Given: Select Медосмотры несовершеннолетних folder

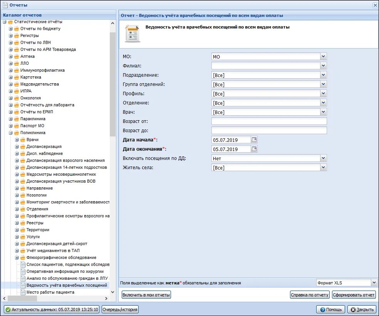Looking at the screenshot, I should point(61,174).
